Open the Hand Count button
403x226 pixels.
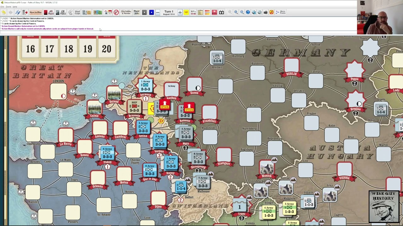coord(77,12)
